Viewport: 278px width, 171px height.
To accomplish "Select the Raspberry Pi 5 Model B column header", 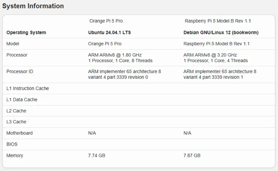I will (x=218, y=21).
